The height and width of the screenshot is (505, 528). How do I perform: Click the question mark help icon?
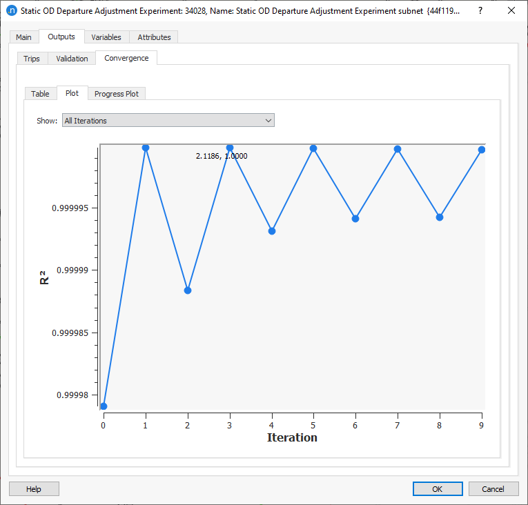coord(480,10)
